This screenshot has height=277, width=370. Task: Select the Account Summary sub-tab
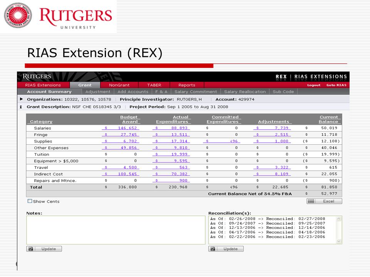[x=49, y=92]
